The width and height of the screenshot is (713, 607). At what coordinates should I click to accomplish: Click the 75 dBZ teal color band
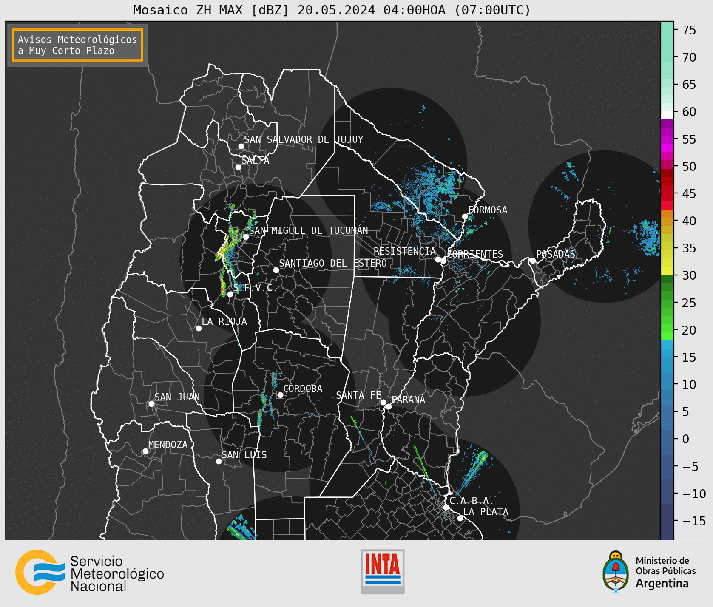click(x=667, y=30)
